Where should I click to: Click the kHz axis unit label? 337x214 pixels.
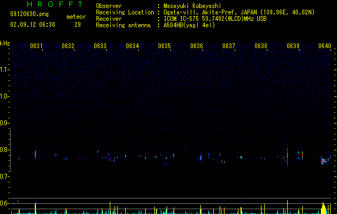pos(5,43)
